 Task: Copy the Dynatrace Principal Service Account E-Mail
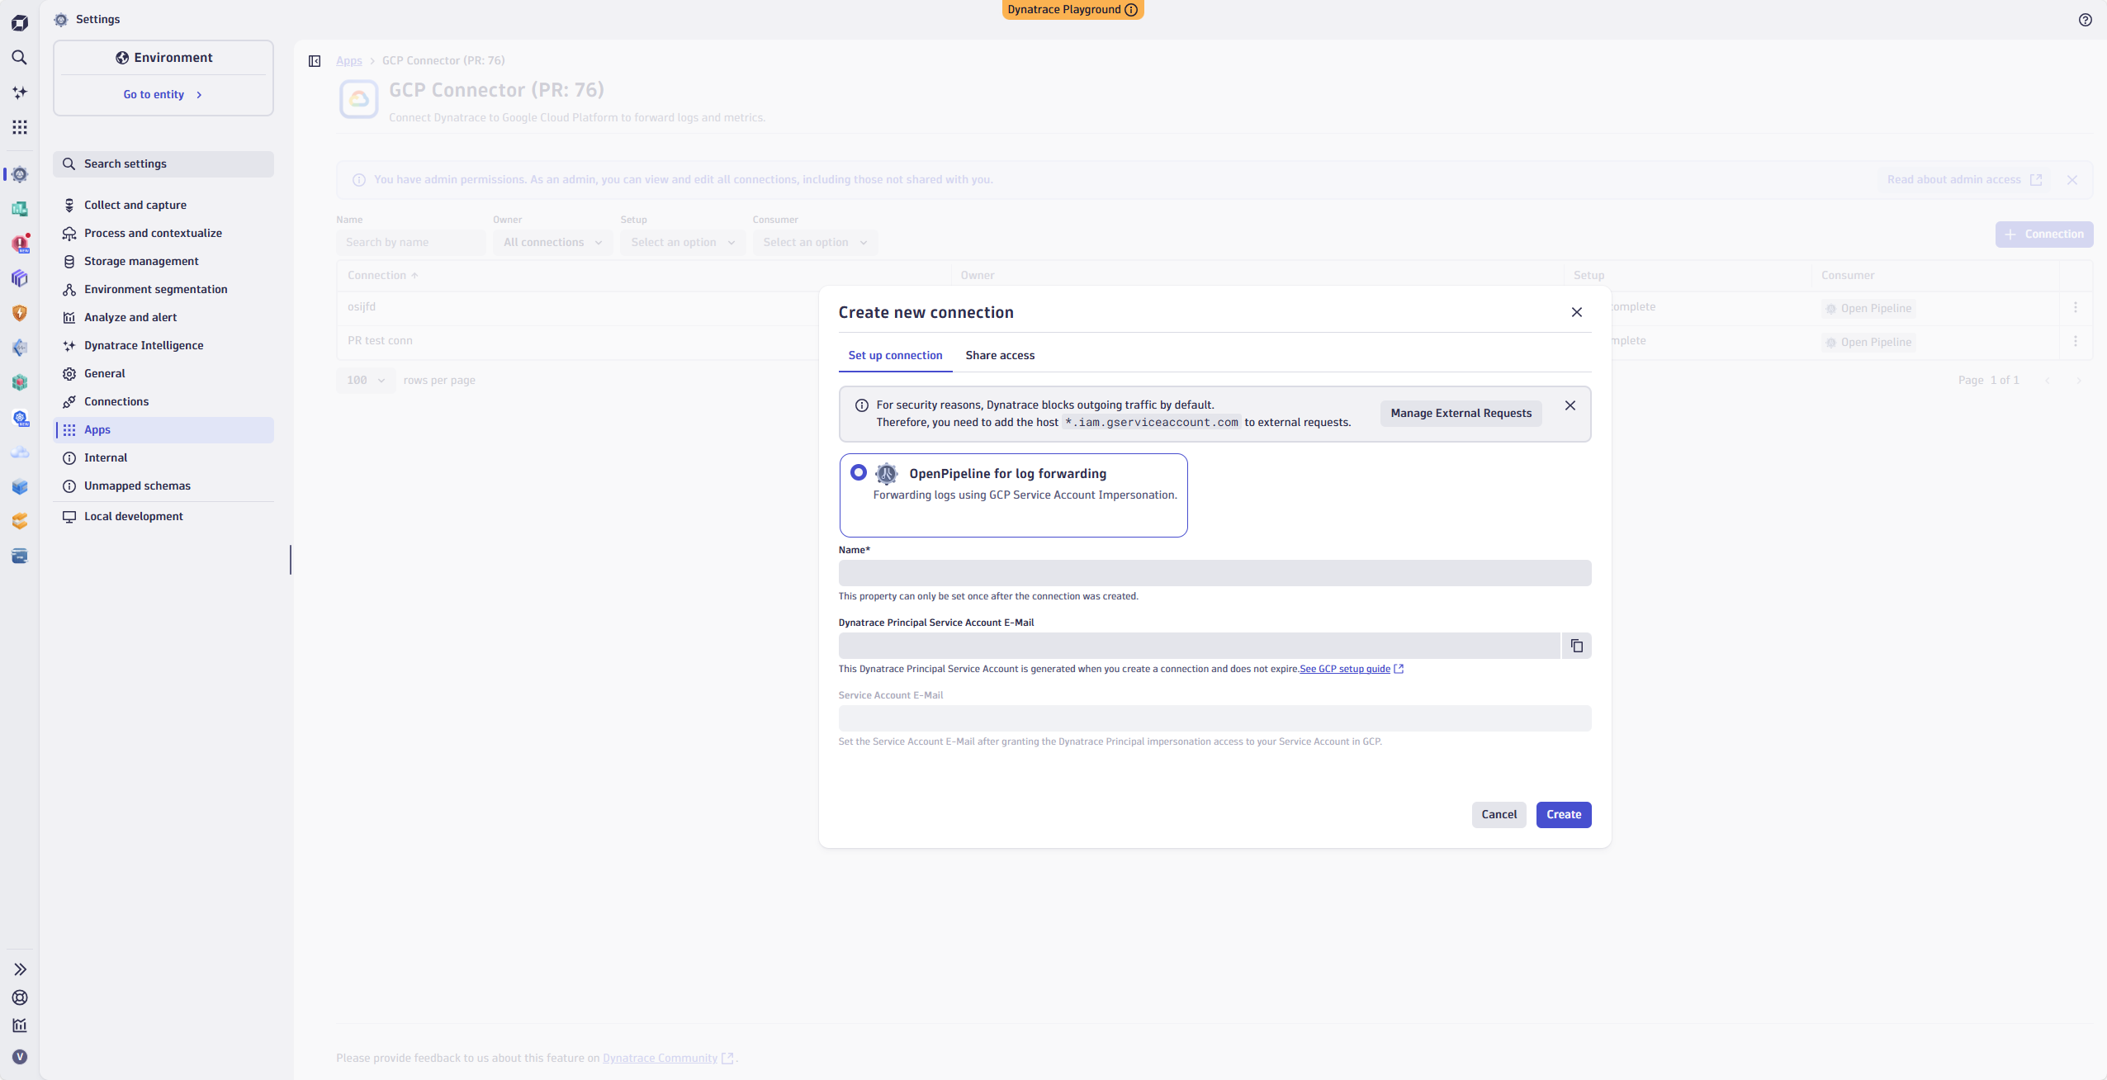pos(1577,646)
